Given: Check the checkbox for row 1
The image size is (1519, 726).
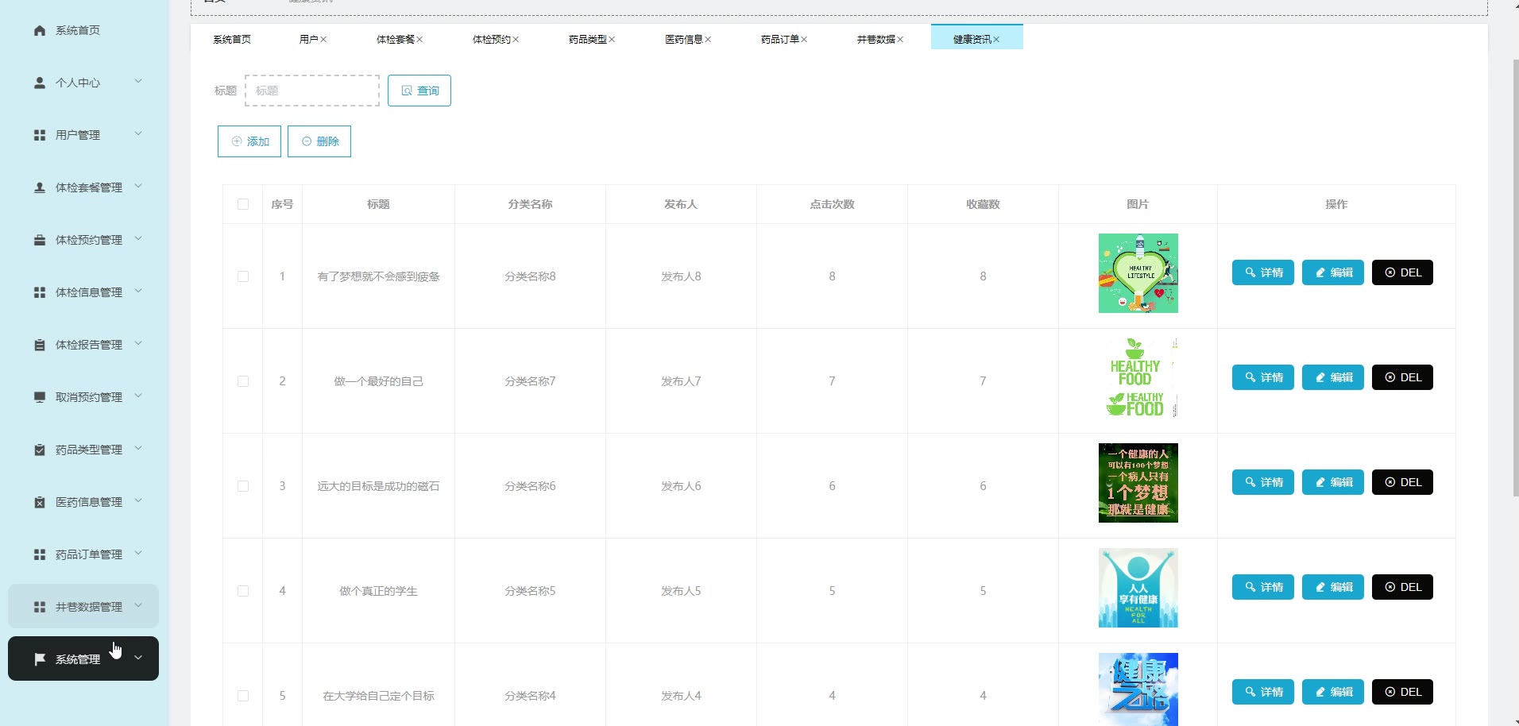Looking at the screenshot, I should [243, 276].
